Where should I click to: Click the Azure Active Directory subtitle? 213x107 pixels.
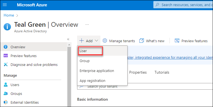31,31
